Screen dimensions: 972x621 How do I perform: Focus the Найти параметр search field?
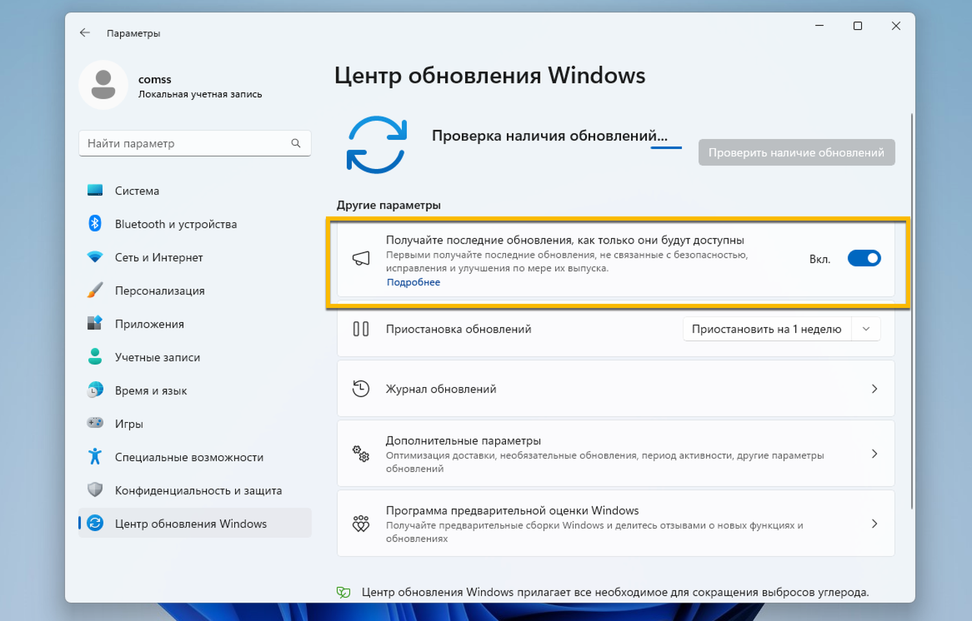(195, 143)
